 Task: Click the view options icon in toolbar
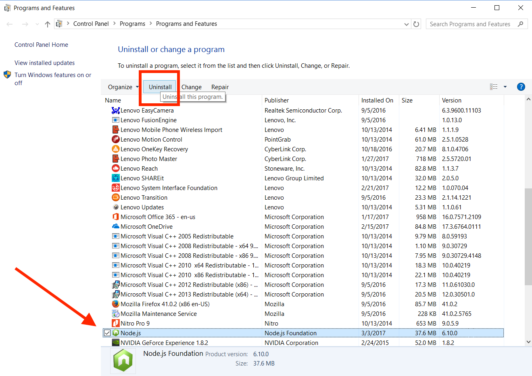494,87
